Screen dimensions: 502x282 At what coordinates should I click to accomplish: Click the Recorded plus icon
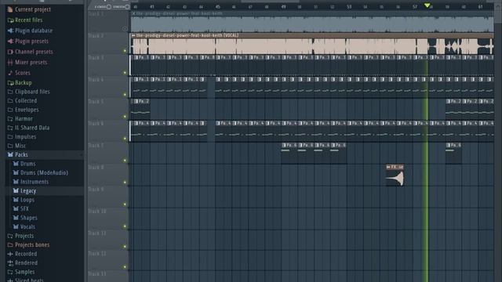[10, 254]
